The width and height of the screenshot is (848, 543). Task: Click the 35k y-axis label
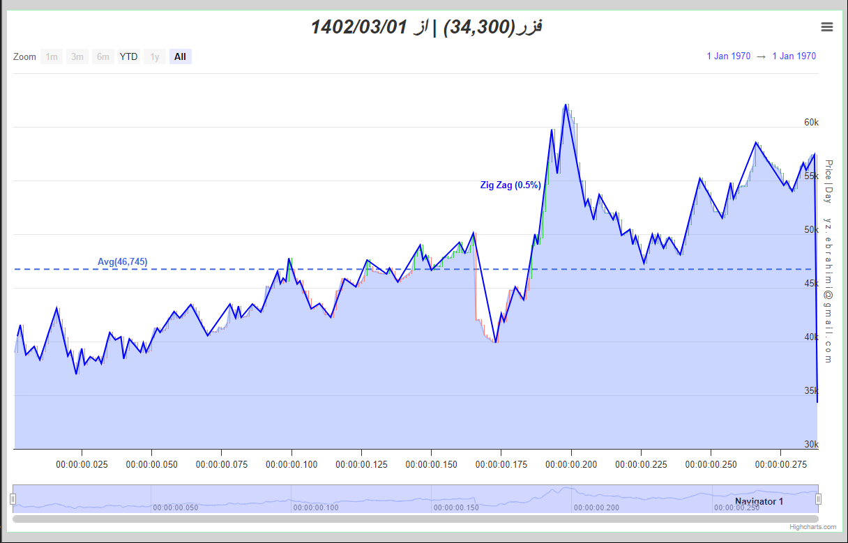(x=811, y=391)
